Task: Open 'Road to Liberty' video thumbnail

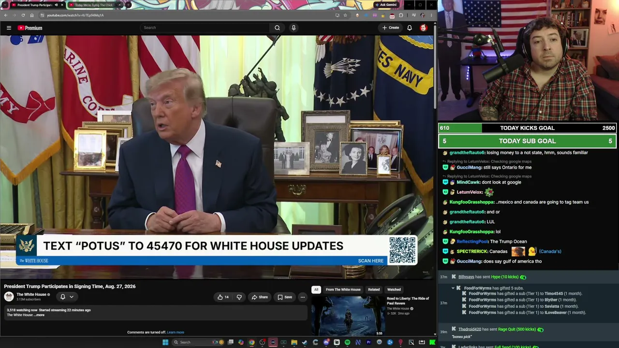Action: click(348, 316)
